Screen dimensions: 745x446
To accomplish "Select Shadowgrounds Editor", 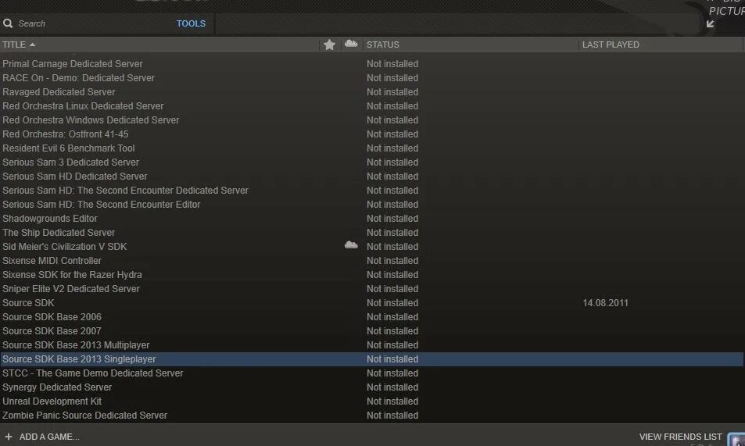I will click(x=49, y=219).
